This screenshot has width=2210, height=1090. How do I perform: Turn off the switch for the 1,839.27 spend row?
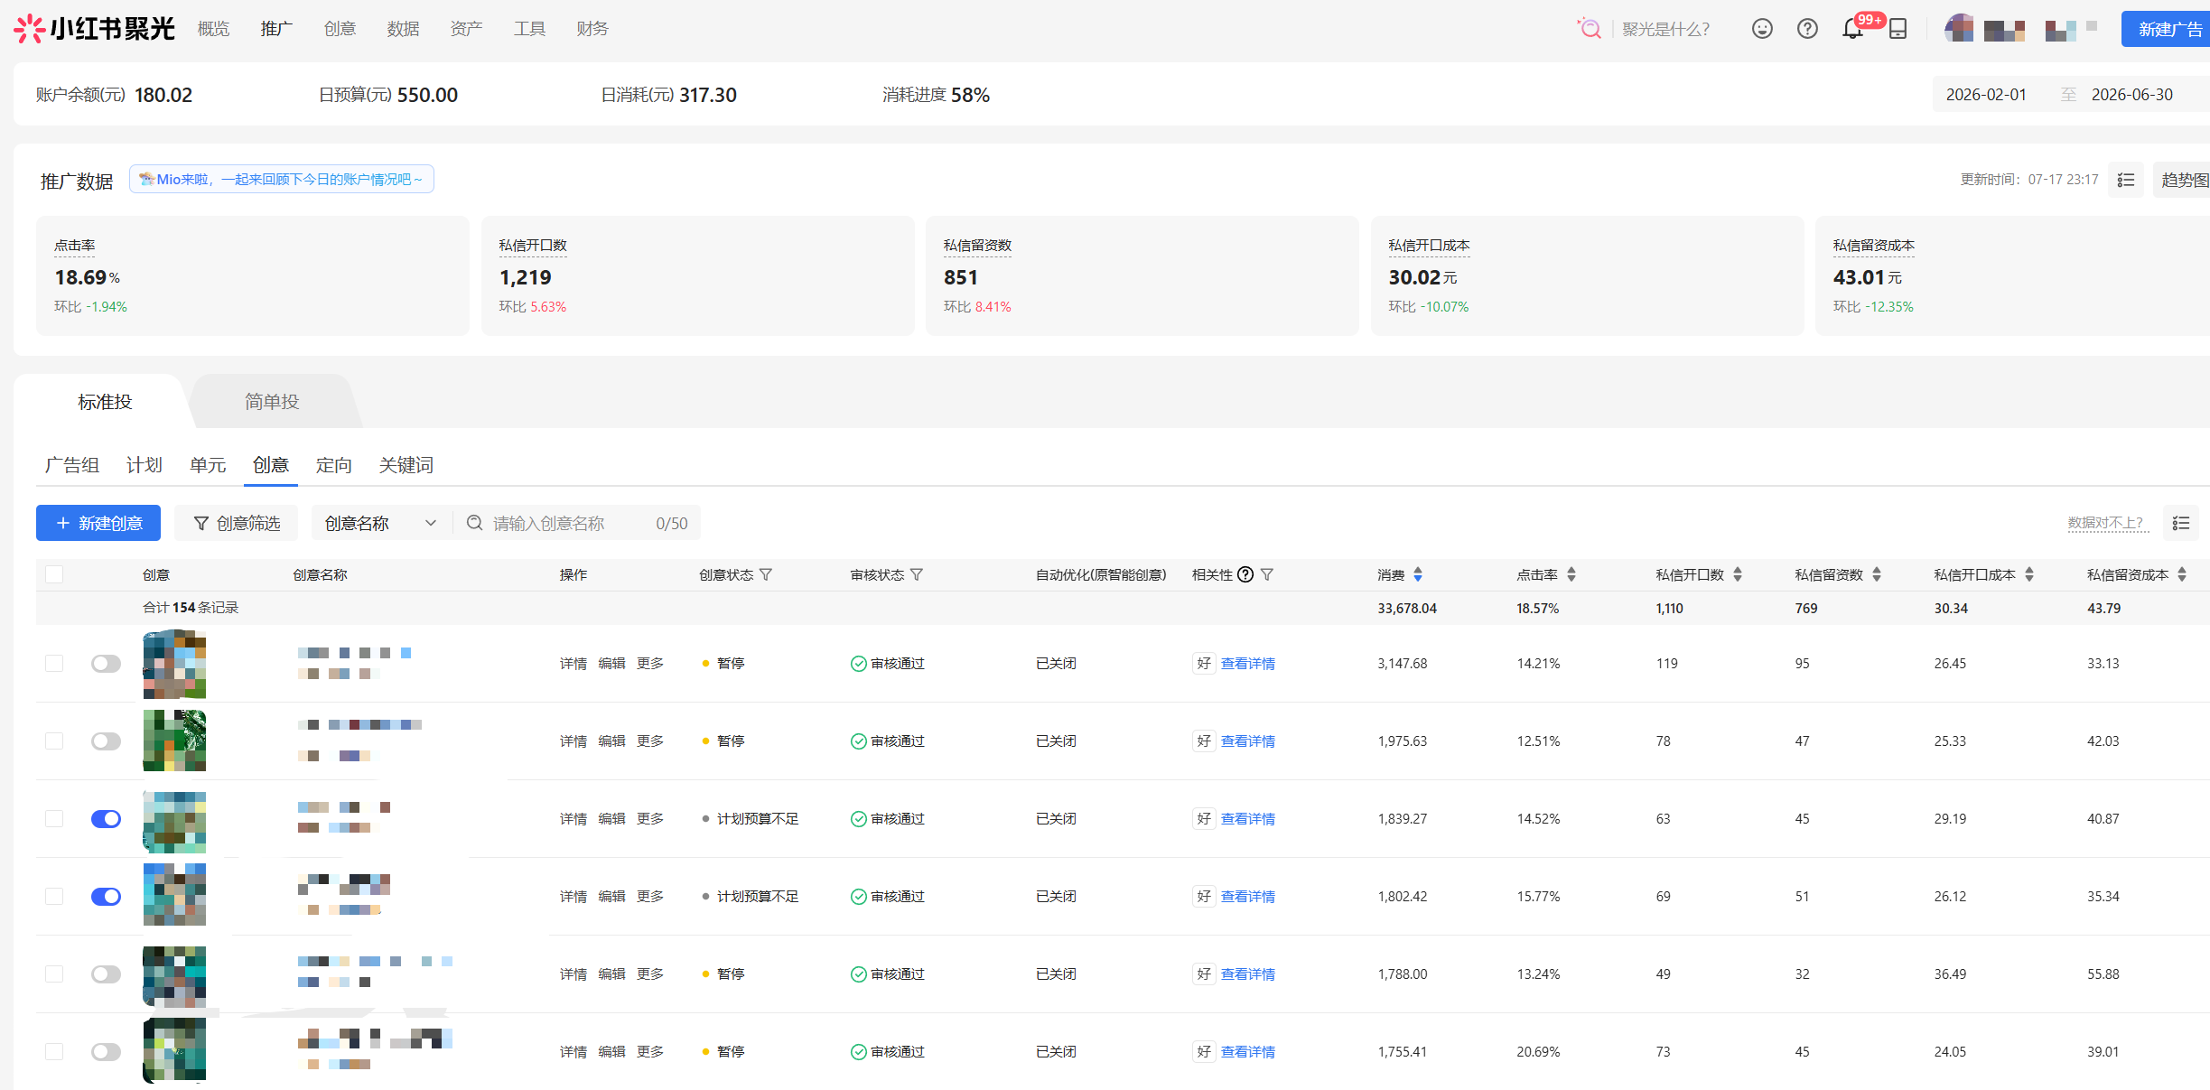click(106, 819)
